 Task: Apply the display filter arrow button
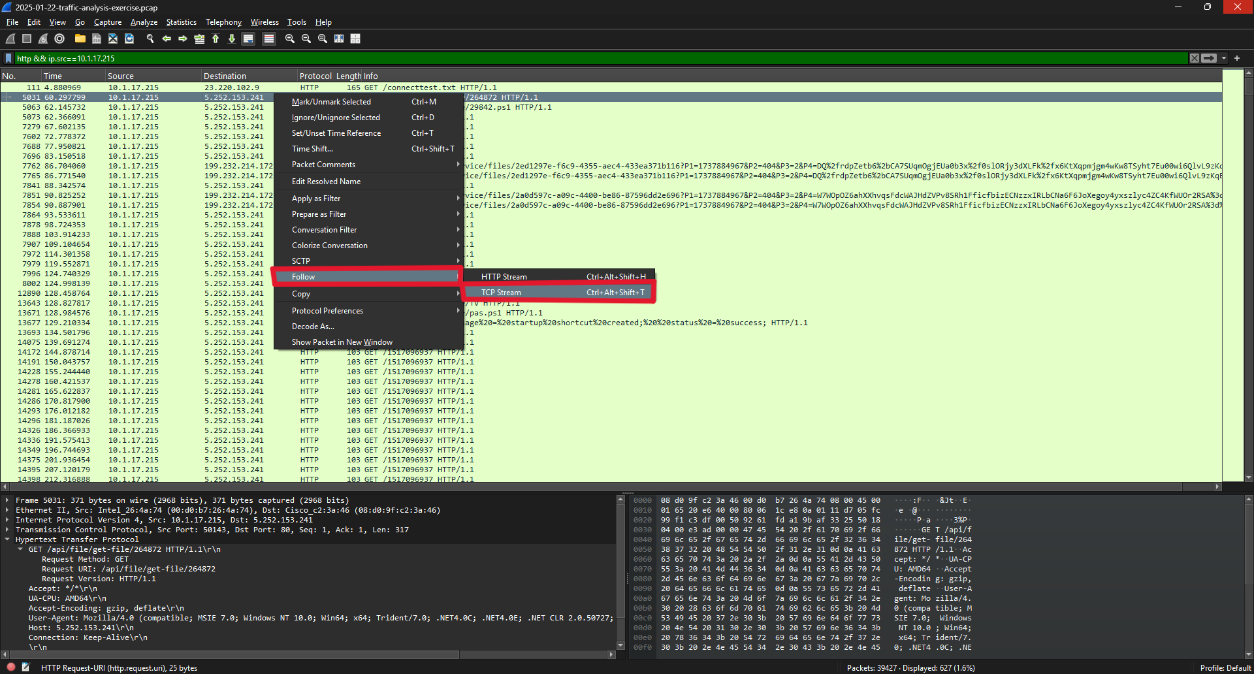pyautogui.click(x=1209, y=58)
